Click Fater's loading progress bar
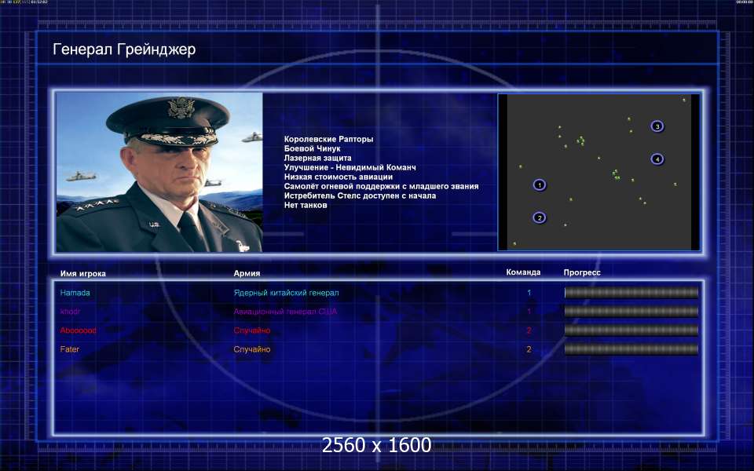The width and height of the screenshot is (754, 471). (x=631, y=349)
